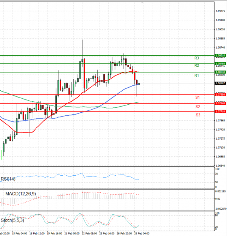This screenshot has width=227, height=236.
Task: Click the 26 Feb 20:00 time label
Action: [x=124, y=233]
